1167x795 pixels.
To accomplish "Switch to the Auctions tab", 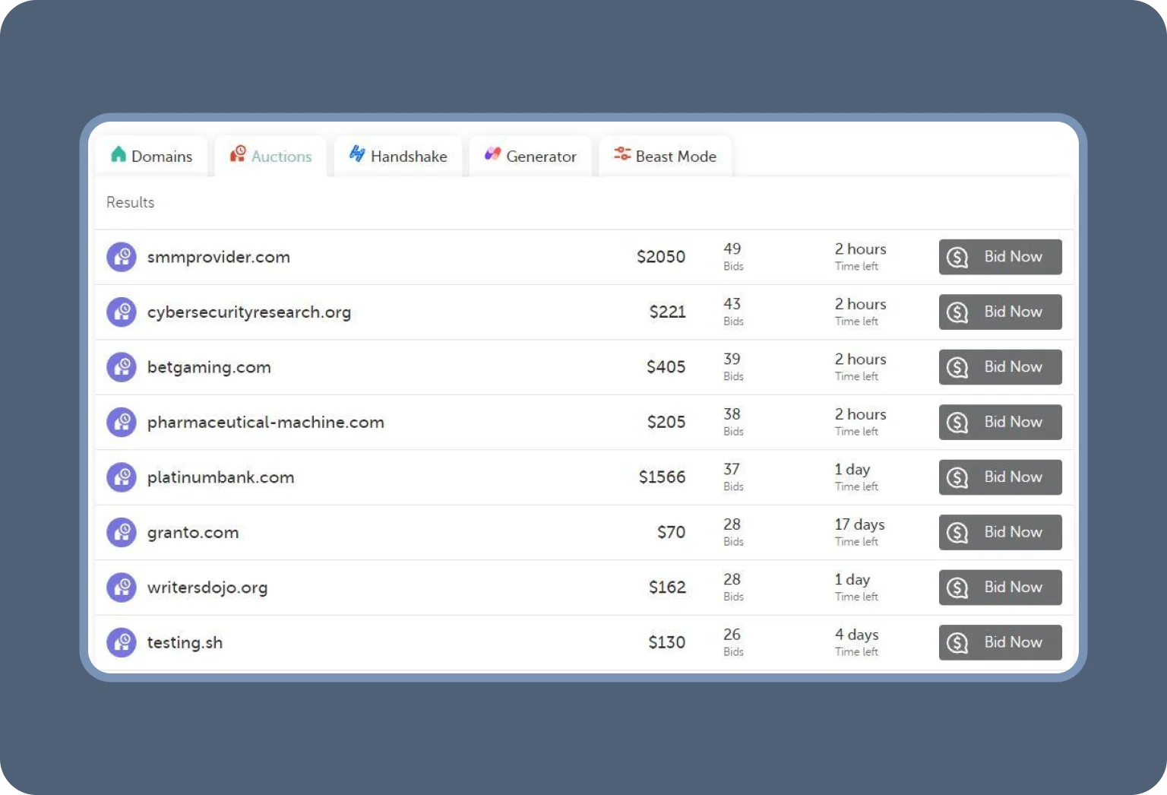I will click(270, 156).
